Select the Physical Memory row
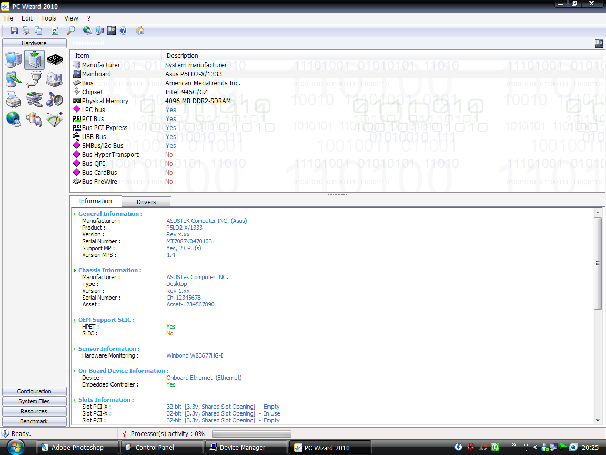This screenshot has width=606, height=455. tap(337, 101)
